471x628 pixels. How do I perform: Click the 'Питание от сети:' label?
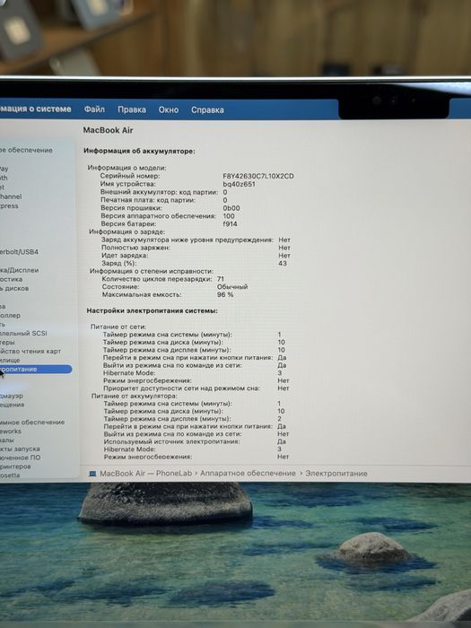click(x=118, y=327)
